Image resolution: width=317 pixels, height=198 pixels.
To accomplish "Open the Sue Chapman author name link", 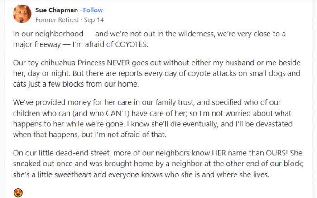I will 56,10.
